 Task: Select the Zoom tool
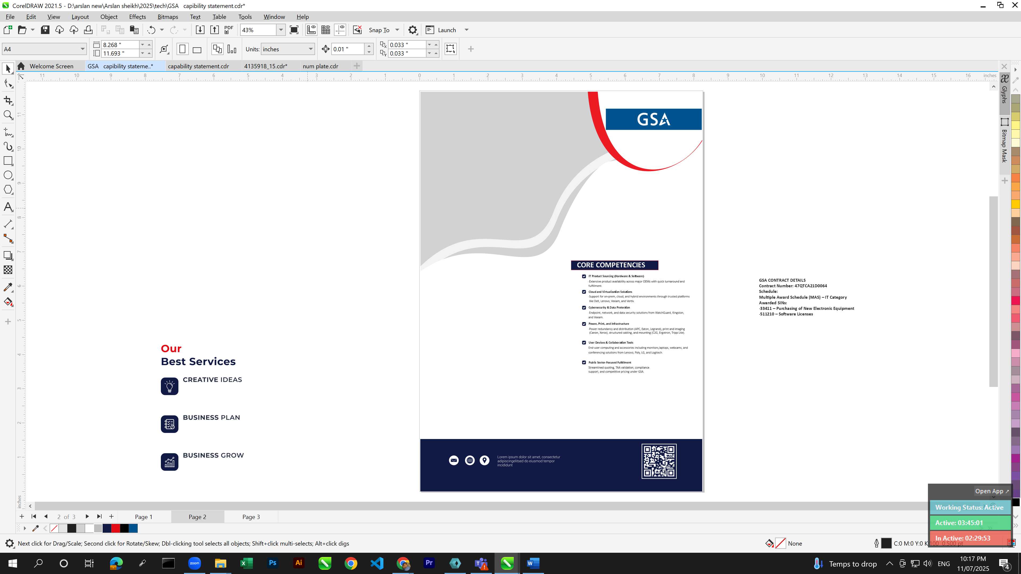(8, 115)
